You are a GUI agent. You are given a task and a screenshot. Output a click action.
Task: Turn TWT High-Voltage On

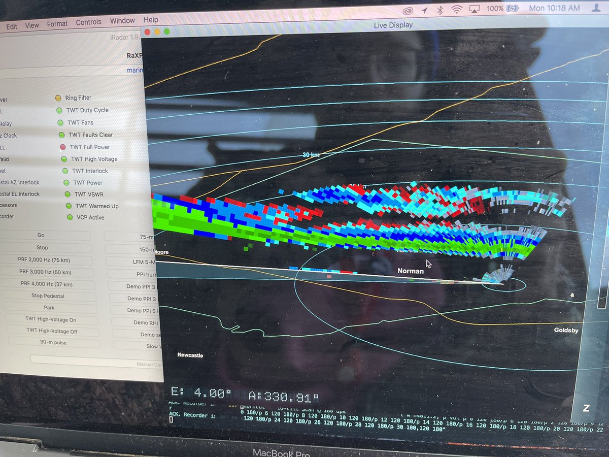point(51,320)
